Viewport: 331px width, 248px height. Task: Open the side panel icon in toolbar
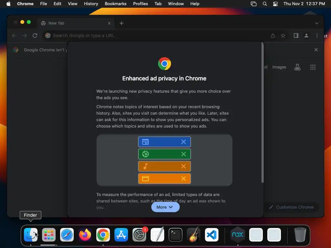click(296, 36)
